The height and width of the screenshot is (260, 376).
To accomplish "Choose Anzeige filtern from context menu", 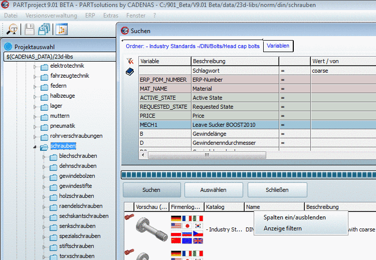I will pos(283,228).
